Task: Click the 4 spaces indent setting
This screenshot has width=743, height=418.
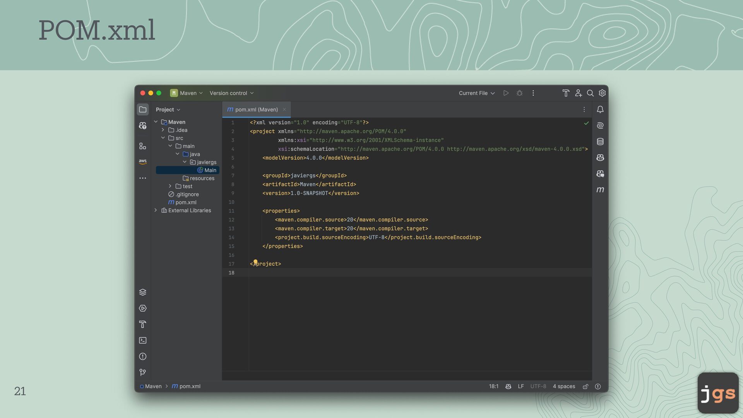Action: 563,386
